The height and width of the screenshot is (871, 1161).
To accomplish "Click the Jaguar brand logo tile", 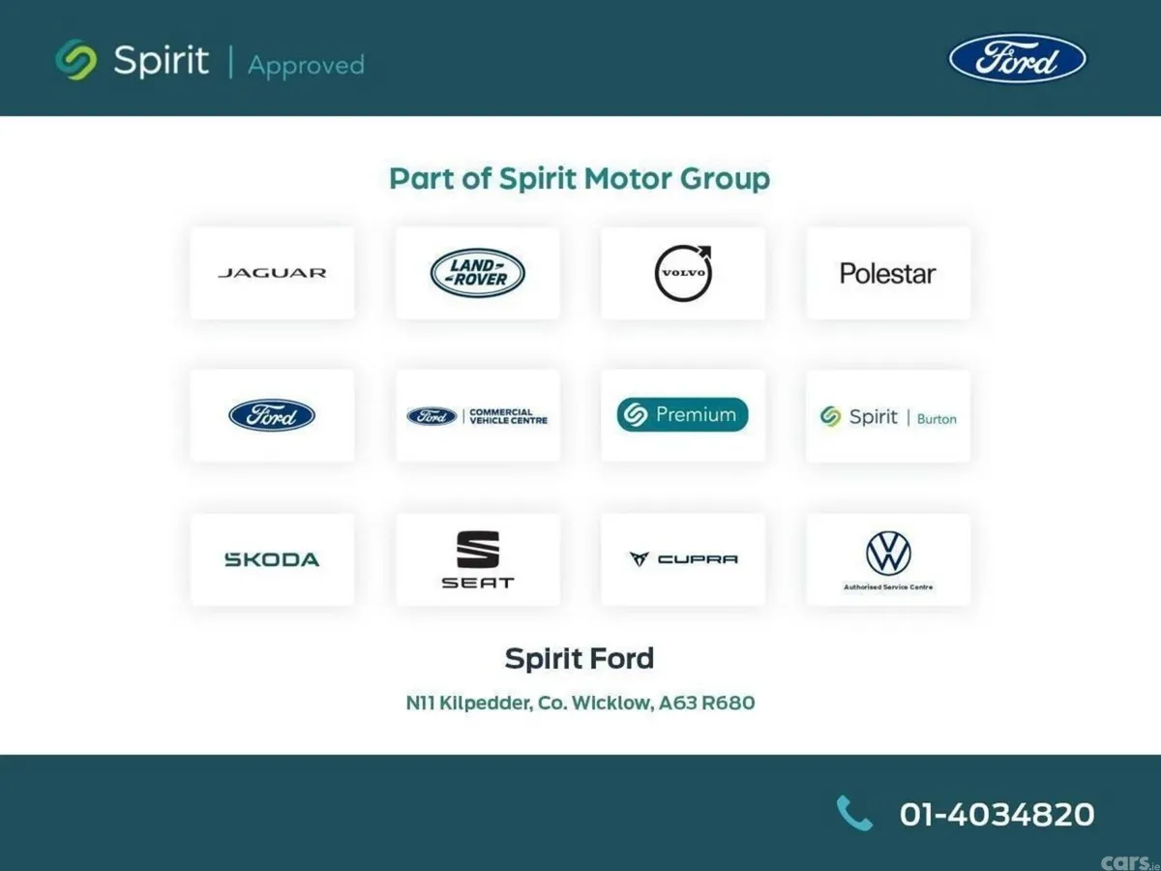I will tap(272, 273).
